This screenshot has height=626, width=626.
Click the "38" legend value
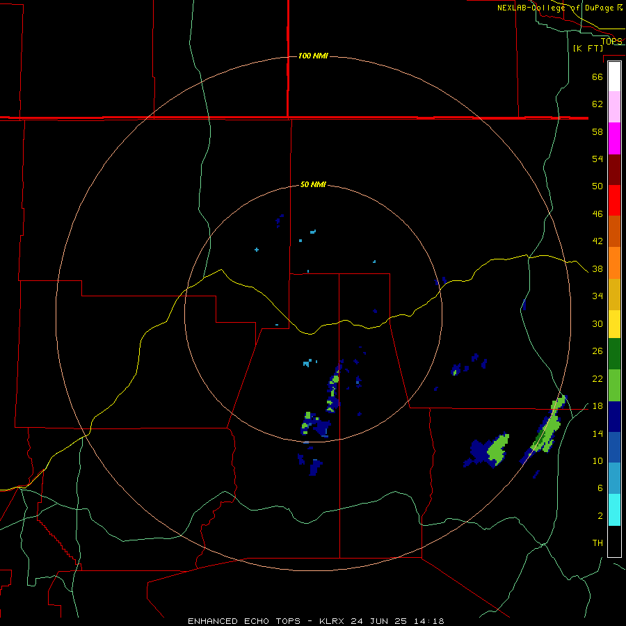click(597, 268)
